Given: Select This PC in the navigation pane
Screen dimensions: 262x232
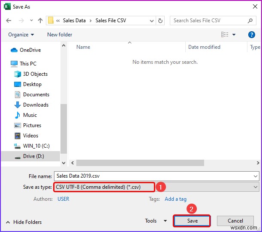Looking at the screenshot, I should point(24,63).
